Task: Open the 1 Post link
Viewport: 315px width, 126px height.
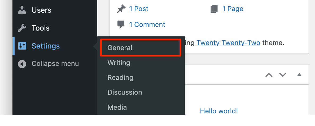Action: [x=139, y=9]
